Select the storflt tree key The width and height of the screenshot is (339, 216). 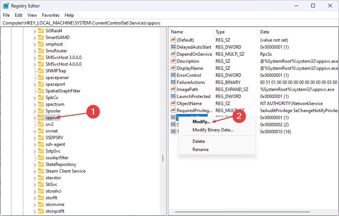[51, 198]
